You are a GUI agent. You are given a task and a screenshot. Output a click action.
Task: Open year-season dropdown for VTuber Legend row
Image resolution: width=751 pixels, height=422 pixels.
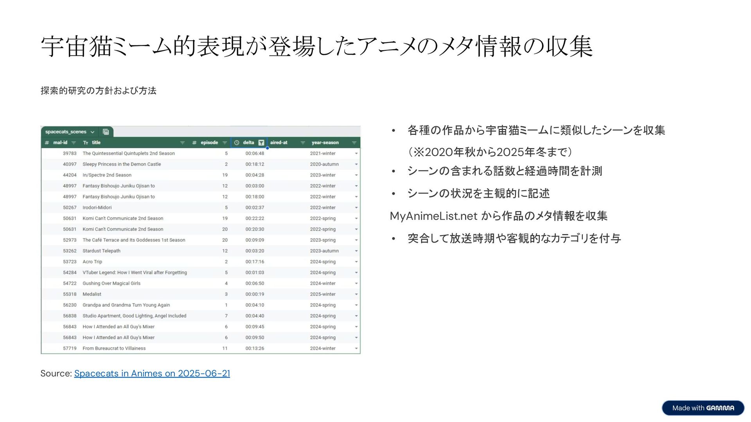356,273
